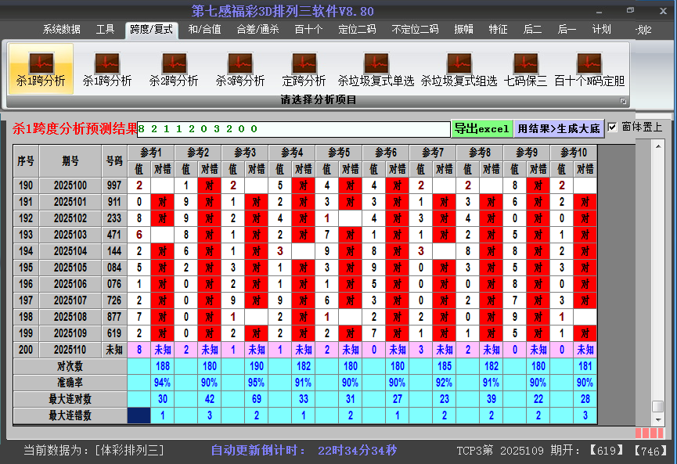Click the 当前数据为:[体彩排列三] status text
This screenshot has height=464, width=677.
[94, 451]
